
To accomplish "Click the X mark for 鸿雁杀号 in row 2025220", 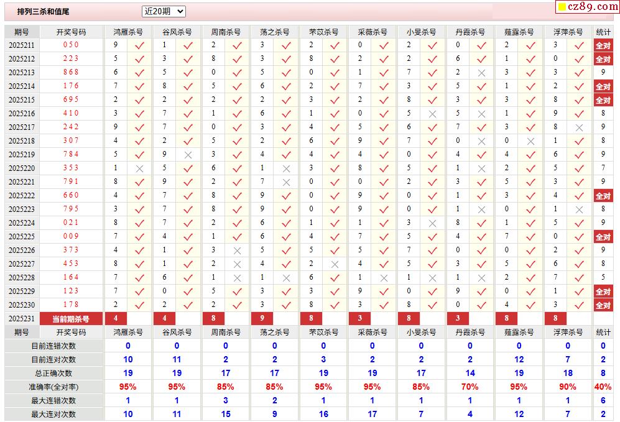I will click(x=139, y=168).
